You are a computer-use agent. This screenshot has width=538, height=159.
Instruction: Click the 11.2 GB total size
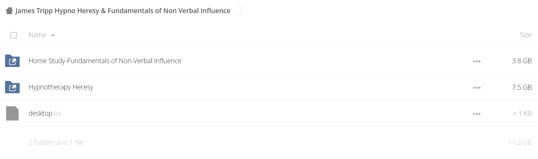(520, 142)
